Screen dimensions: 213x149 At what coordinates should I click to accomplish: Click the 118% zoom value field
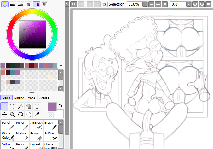click(x=135, y=4)
